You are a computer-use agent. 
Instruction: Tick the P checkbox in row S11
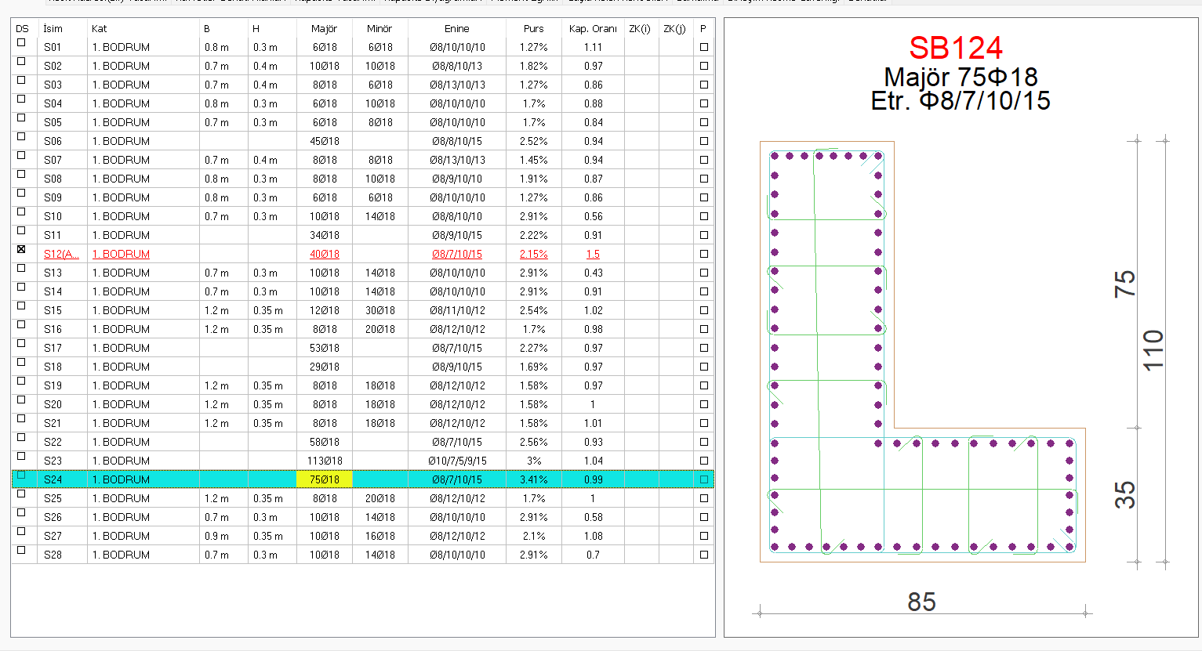click(x=704, y=235)
